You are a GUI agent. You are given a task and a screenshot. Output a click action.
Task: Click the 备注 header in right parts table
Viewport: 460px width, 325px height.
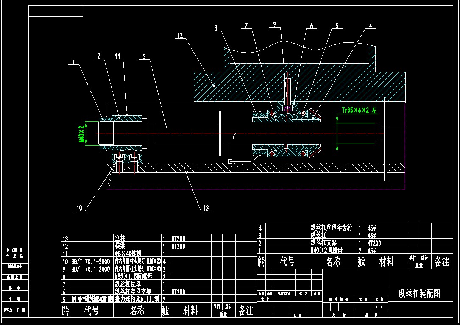tap(442, 261)
